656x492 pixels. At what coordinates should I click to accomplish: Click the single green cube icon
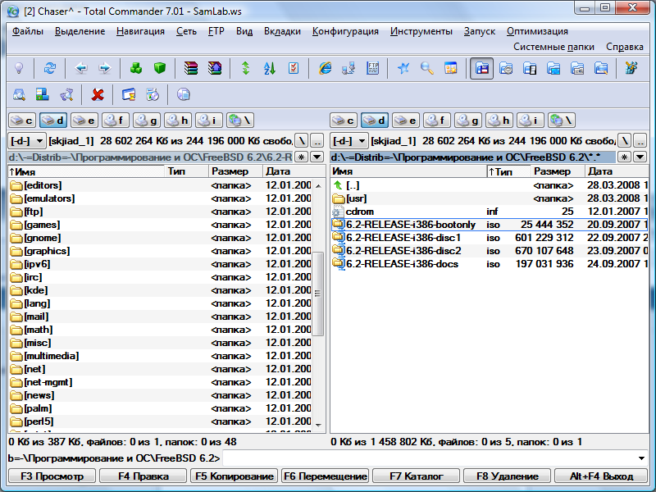160,68
